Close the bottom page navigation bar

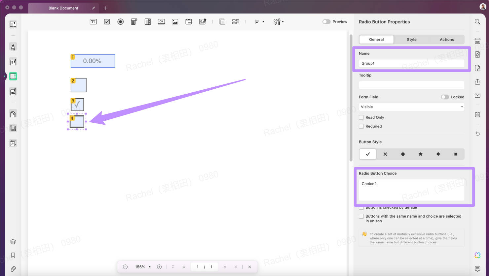coord(250,267)
